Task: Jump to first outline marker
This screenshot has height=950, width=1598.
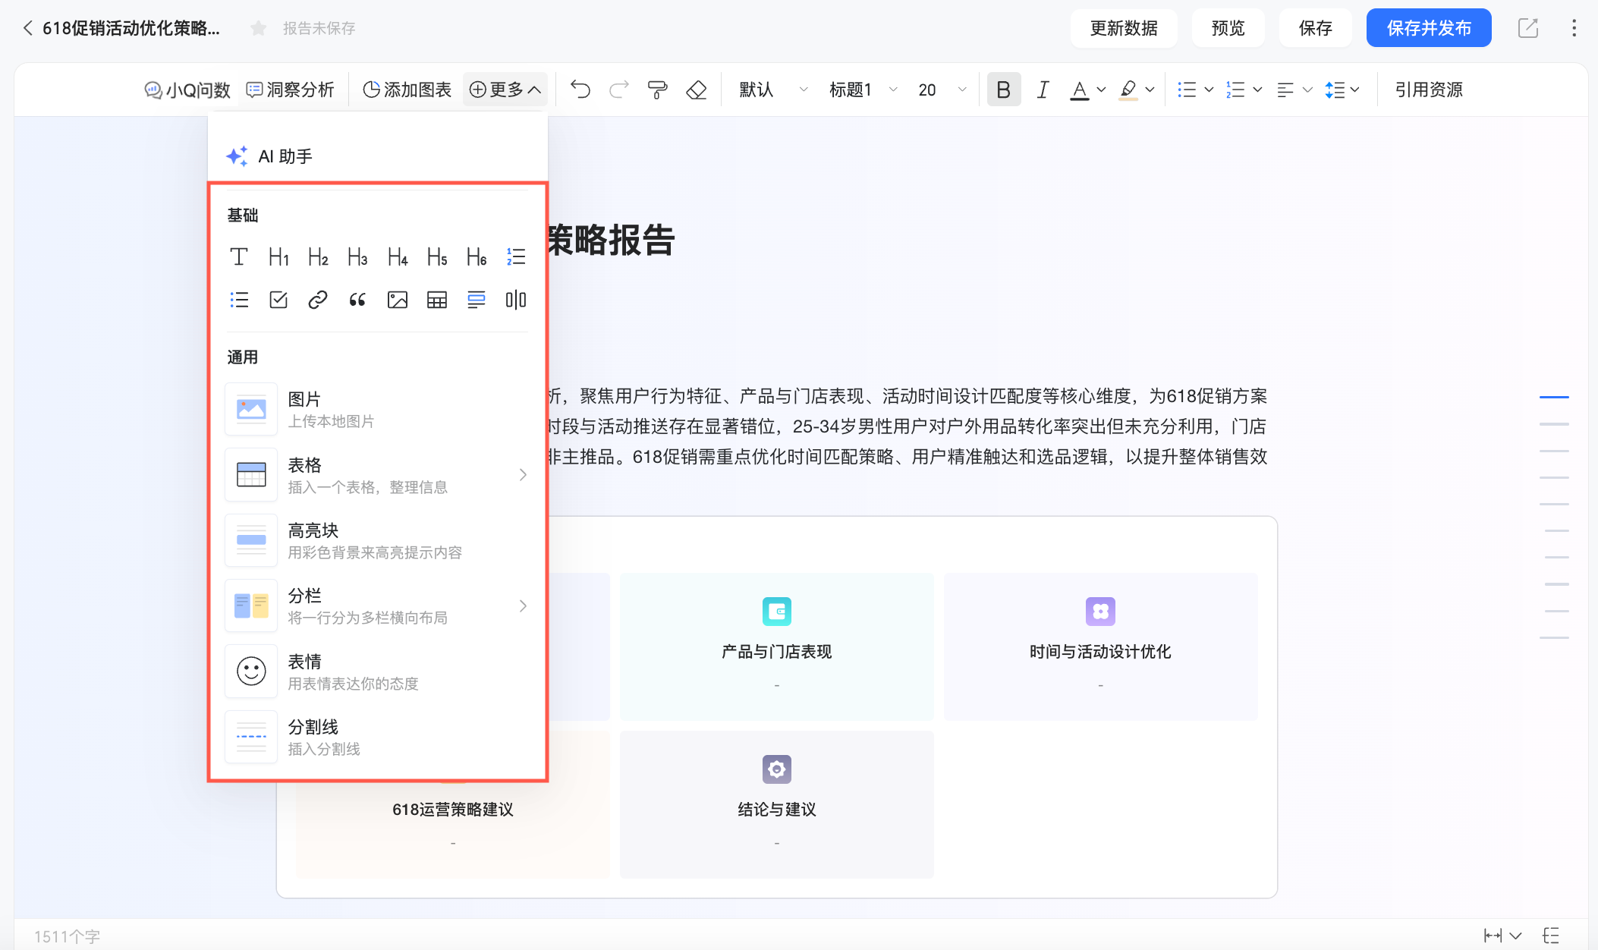Action: click(1554, 397)
